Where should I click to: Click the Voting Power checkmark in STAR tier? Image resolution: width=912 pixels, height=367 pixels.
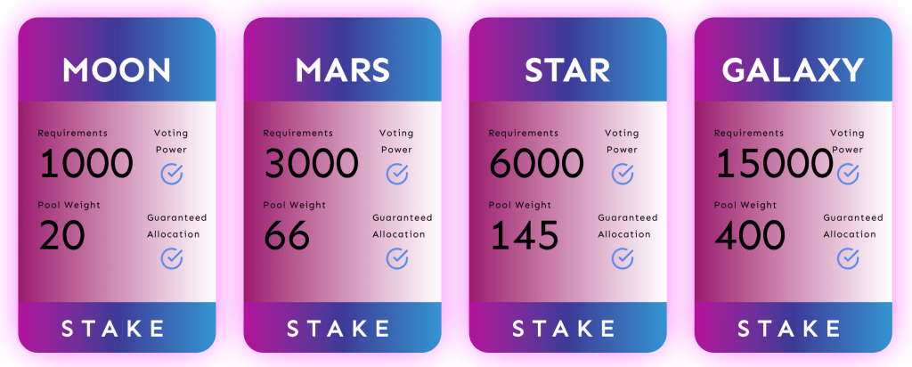[x=623, y=174]
